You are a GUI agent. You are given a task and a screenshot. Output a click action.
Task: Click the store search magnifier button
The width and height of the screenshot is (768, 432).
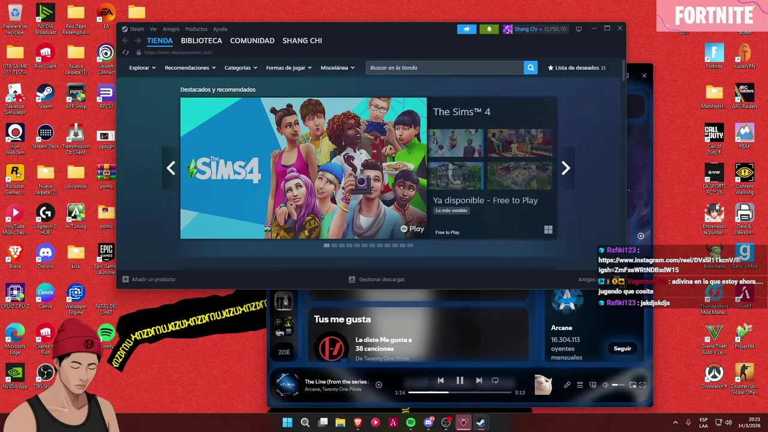point(530,68)
